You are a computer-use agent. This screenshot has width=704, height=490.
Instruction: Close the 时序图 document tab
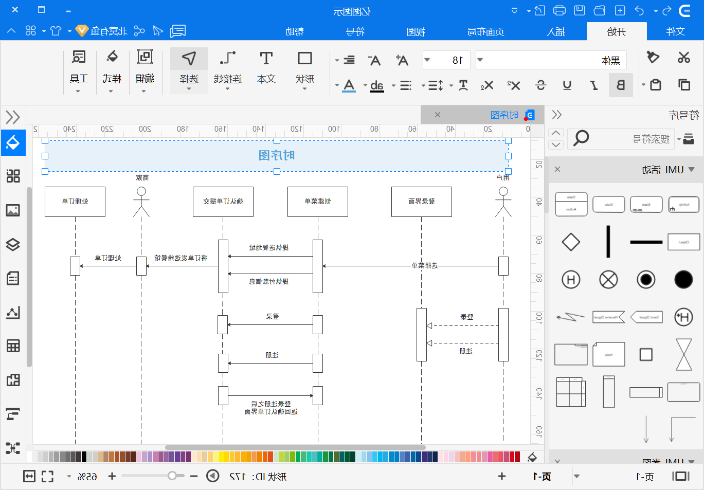[438, 115]
